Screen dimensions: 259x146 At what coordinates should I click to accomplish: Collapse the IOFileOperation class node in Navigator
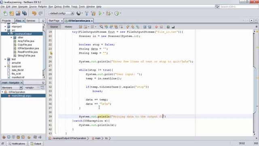[x=2, y=92]
